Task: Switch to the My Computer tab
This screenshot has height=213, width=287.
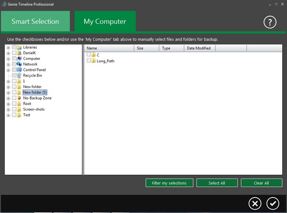Action: click(x=105, y=21)
